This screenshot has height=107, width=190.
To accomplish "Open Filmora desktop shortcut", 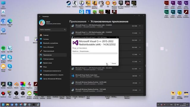I will [10, 85].
